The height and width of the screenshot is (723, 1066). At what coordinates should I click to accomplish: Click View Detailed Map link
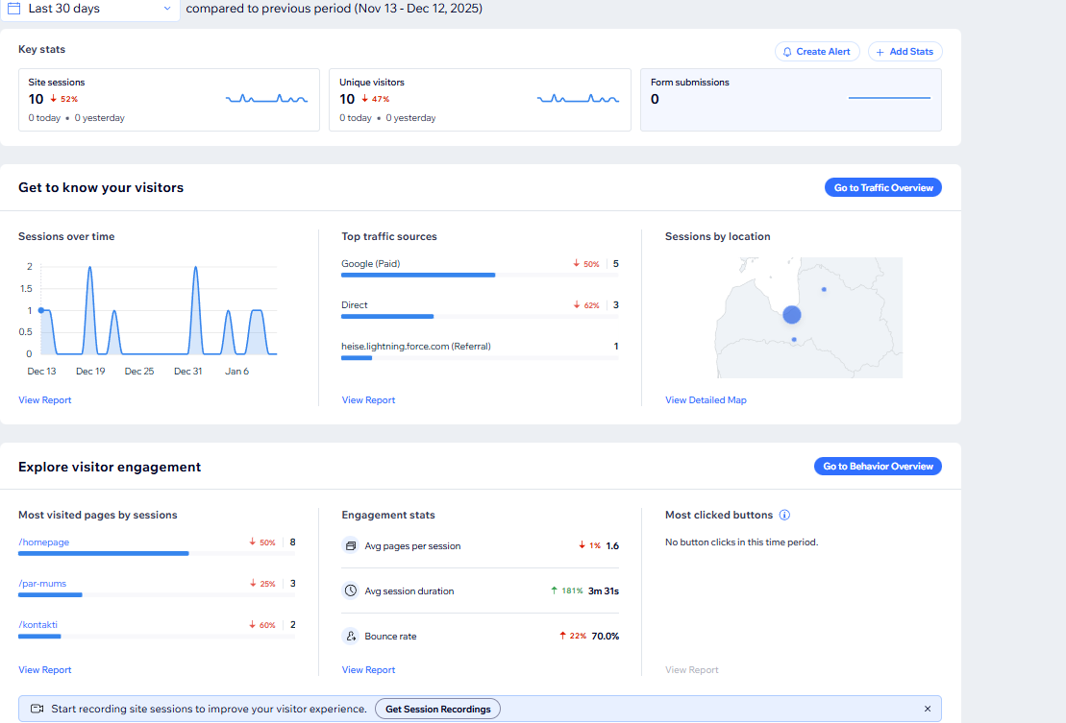(706, 400)
